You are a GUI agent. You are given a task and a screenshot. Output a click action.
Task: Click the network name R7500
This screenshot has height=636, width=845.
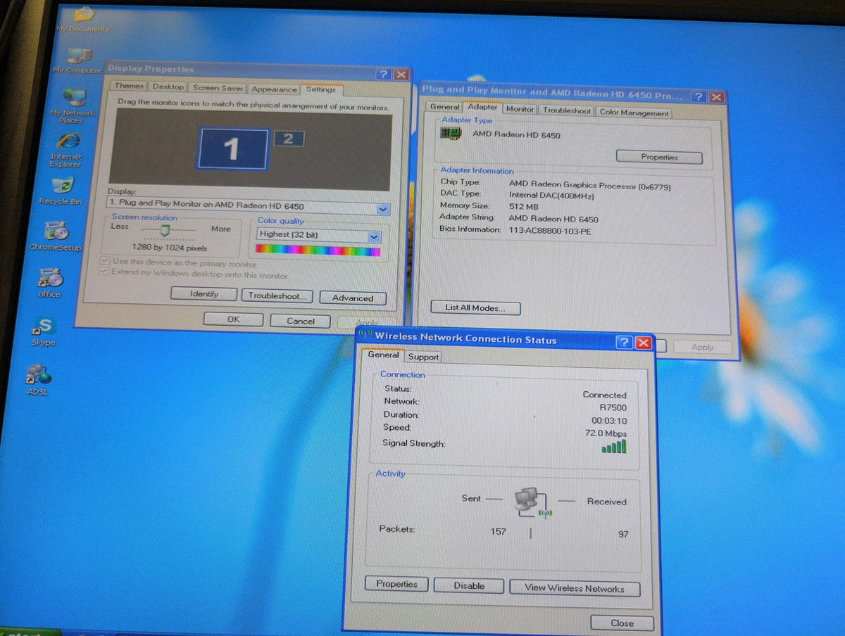click(x=613, y=408)
